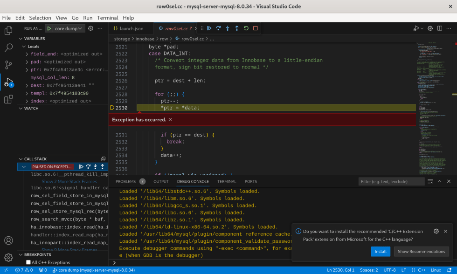Open the Run and Debug sidebar icon
457x274 pixels.
tap(8, 81)
